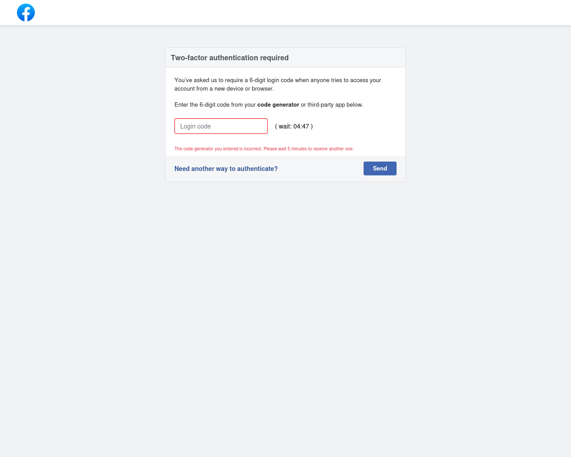Image resolution: width=571 pixels, height=457 pixels.
Task: Click the 'Two-factor authentication required' heading
Action: click(230, 58)
